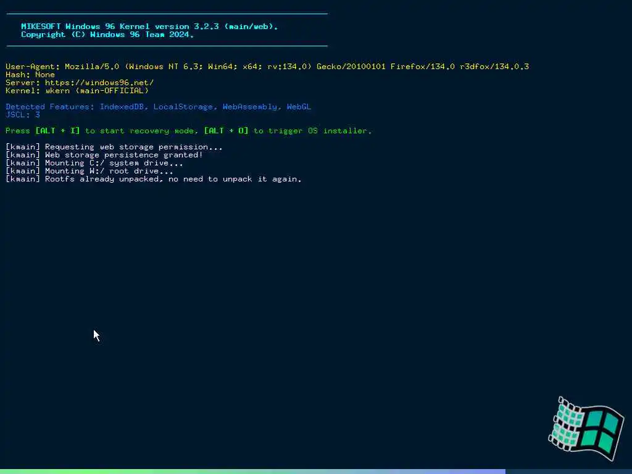Screen dimensions: 632x474
Task: Click the 'MIKESOFT Windows 96 Kernel version 3.2.3' line
Action: click(x=149, y=26)
